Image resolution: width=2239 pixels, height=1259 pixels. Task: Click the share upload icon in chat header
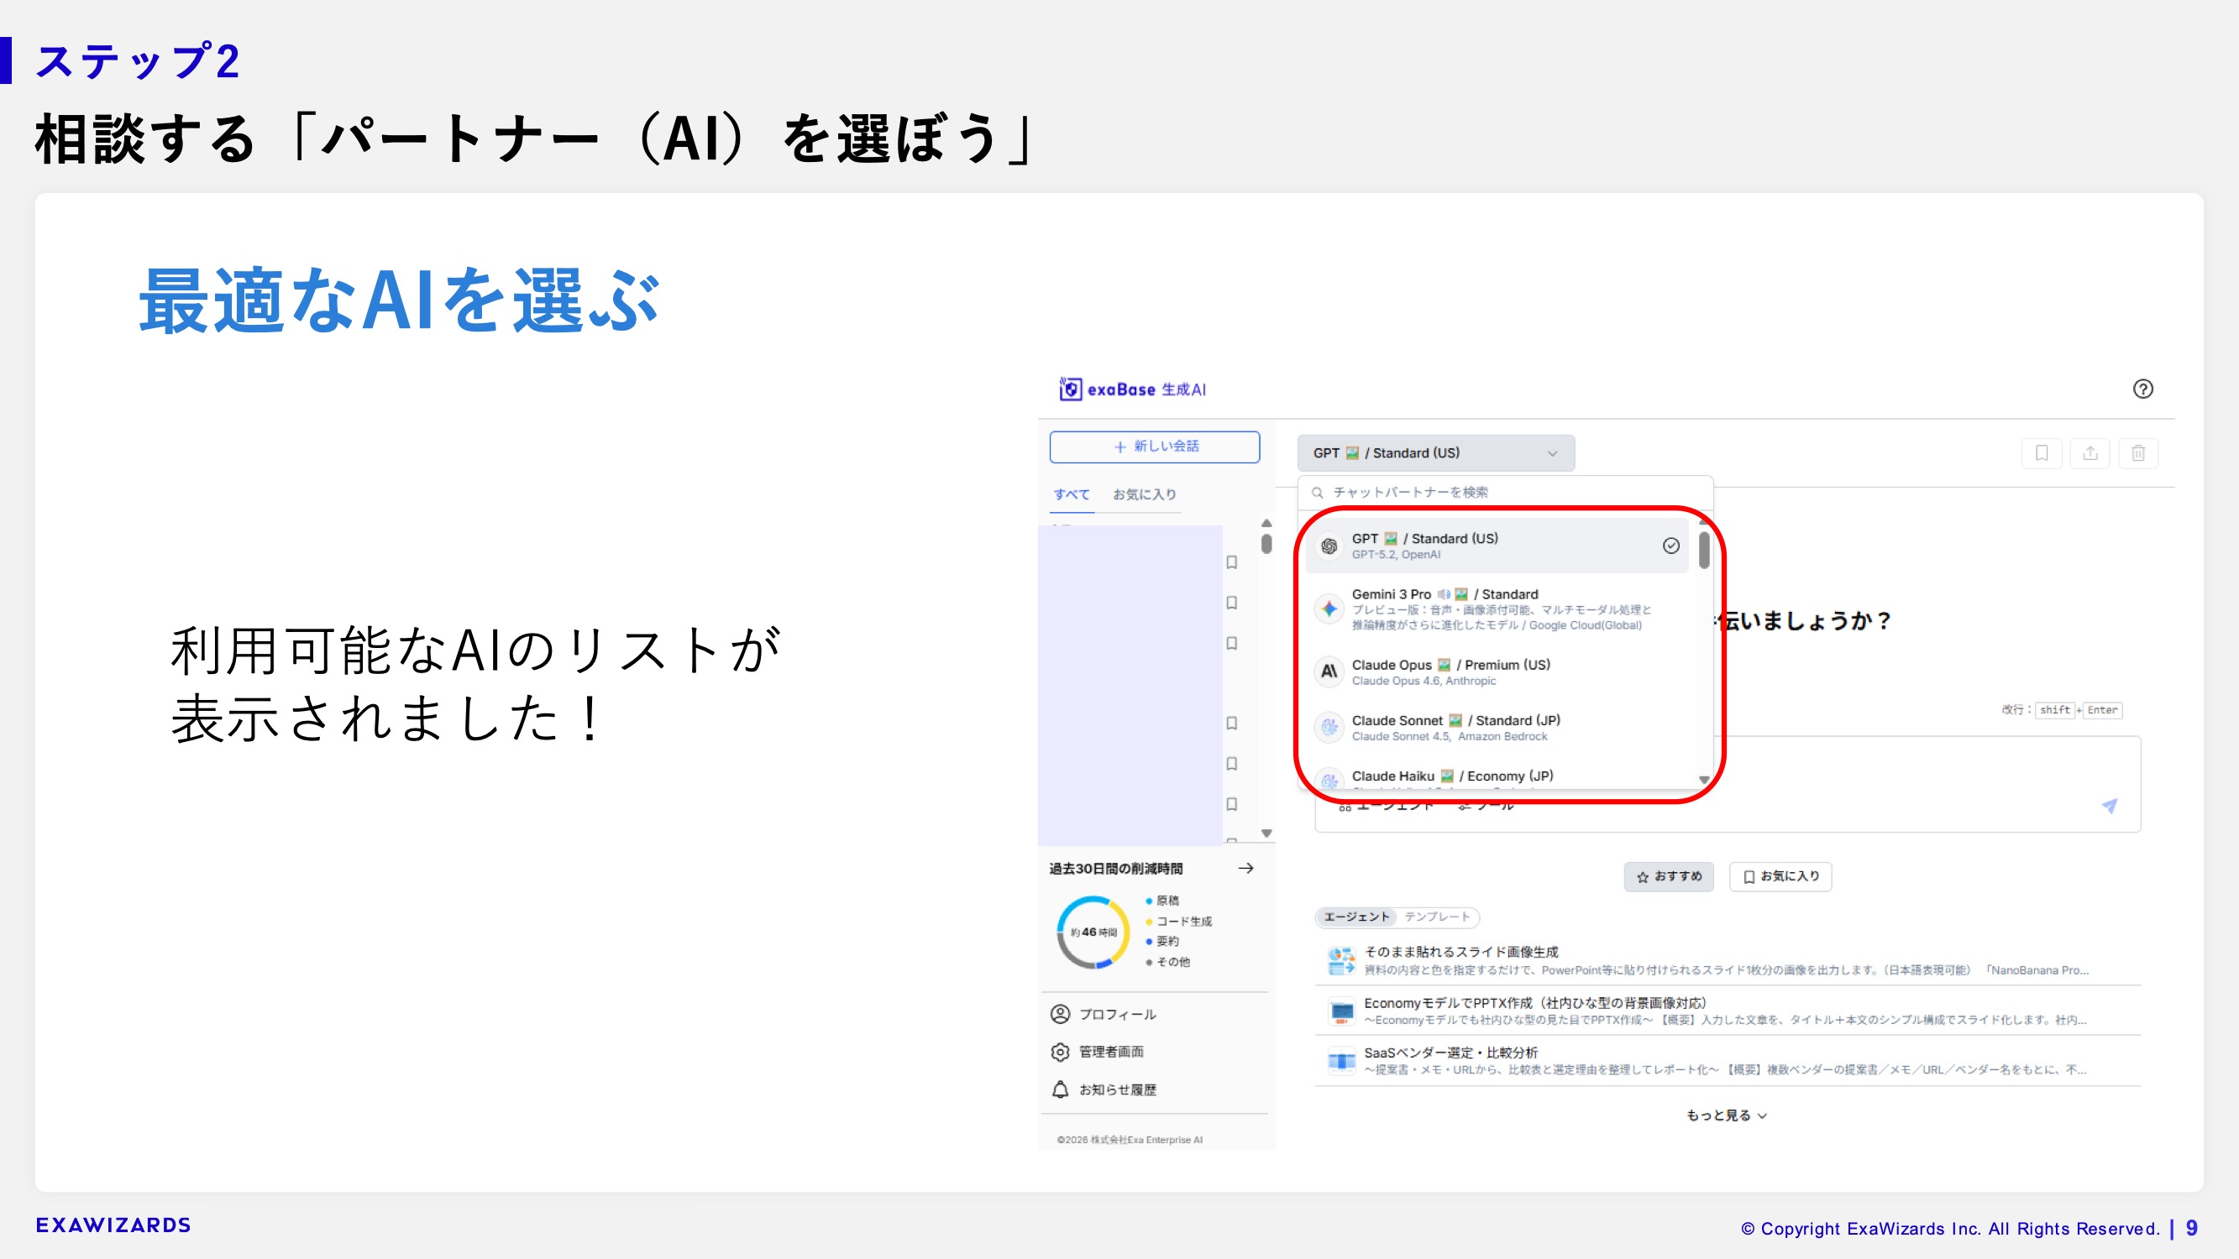[x=2090, y=452]
